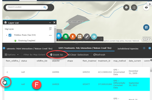Focus the Search Location field
Image resolution: width=152 pixels, height=100 pixels.
[x=24, y=7]
